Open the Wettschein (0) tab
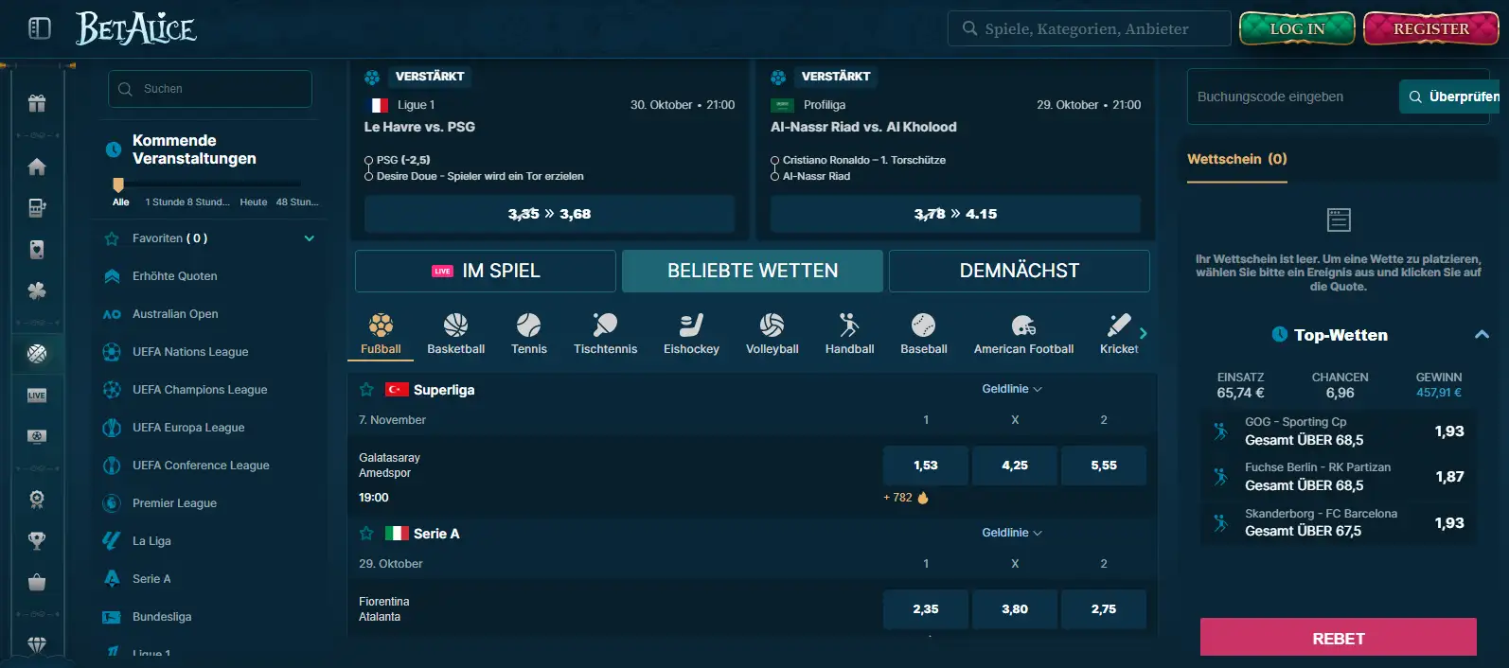The height and width of the screenshot is (668, 1509). 1237,159
